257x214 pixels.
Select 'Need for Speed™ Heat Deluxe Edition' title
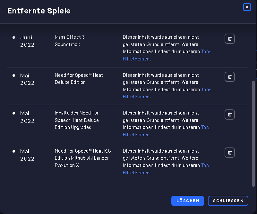(x=79, y=79)
